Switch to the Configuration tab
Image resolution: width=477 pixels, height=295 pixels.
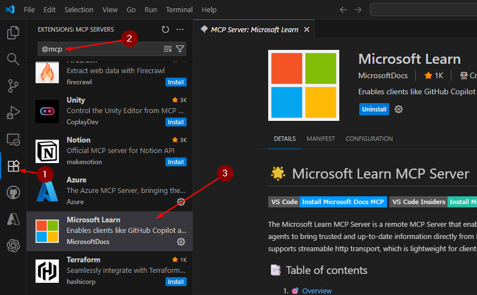point(369,139)
